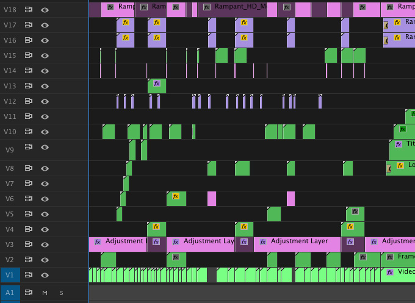The width and height of the screenshot is (415, 303).
Task: Toggle sync lock on track V11
Action: coord(28,116)
